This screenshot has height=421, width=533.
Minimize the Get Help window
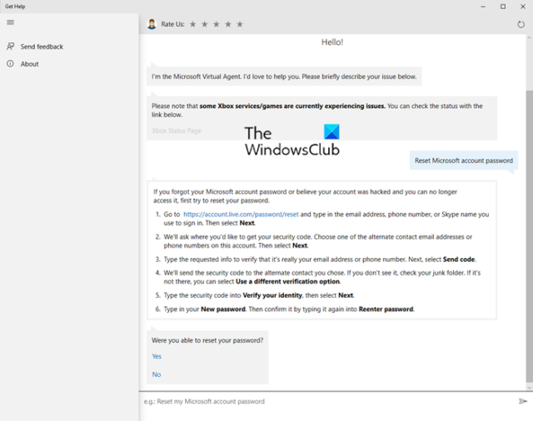tap(483, 7)
